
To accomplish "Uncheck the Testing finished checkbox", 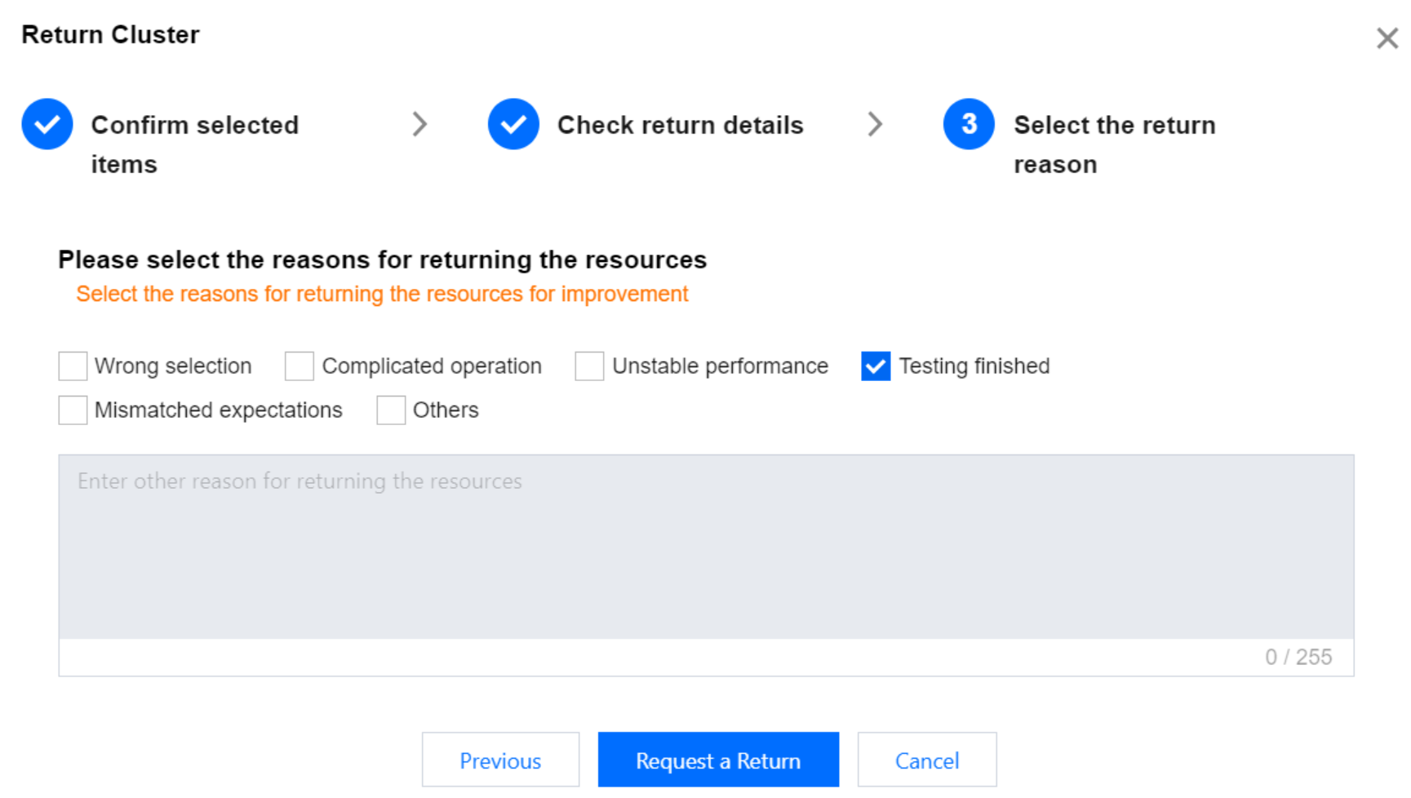I will pos(876,366).
